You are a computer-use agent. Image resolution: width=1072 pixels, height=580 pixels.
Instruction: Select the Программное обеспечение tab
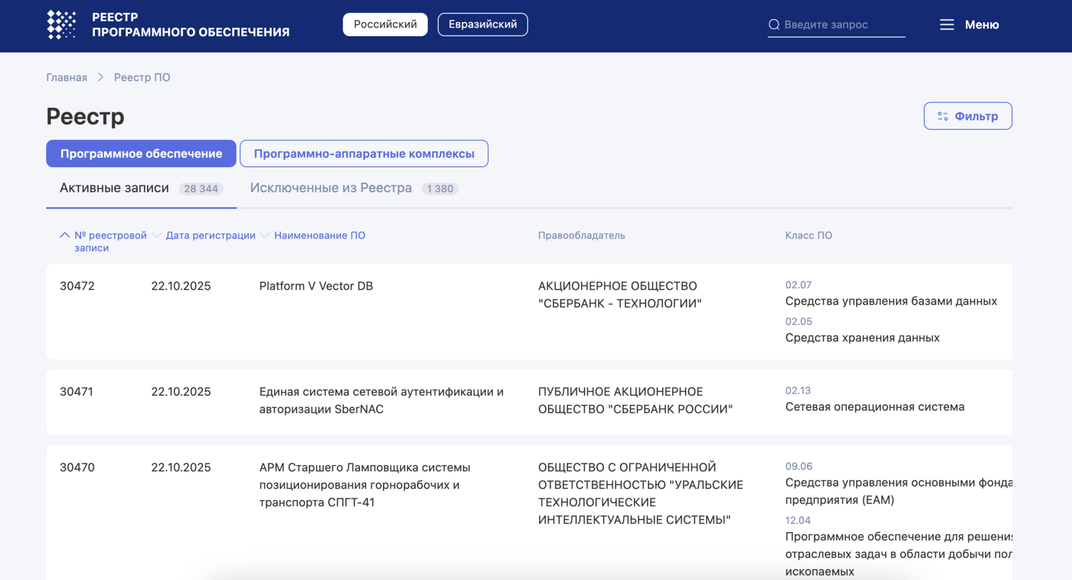(x=141, y=154)
